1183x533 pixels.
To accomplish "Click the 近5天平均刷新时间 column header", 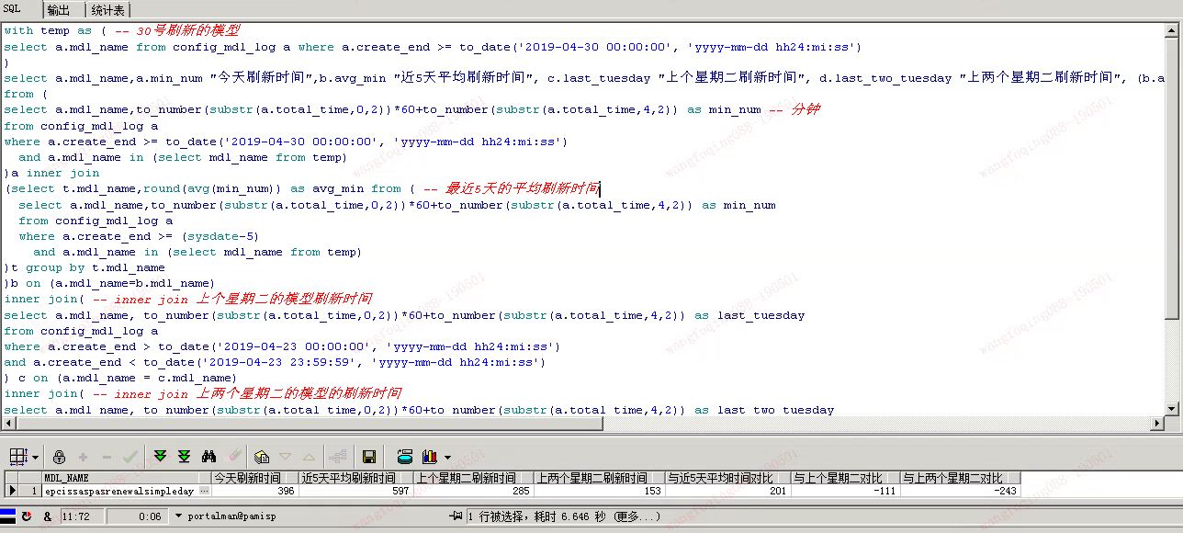I will (356, 478).
